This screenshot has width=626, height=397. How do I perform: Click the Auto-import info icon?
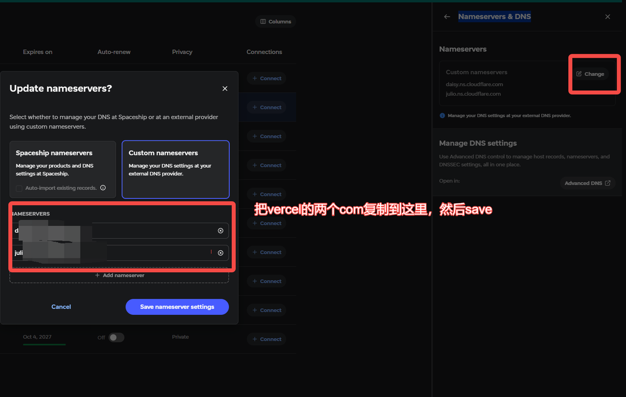tap(103, 188)
